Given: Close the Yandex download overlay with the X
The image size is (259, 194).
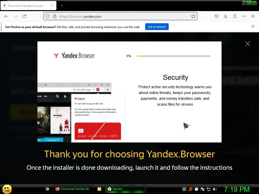Looking at the screenshot, I should [248, 44].
